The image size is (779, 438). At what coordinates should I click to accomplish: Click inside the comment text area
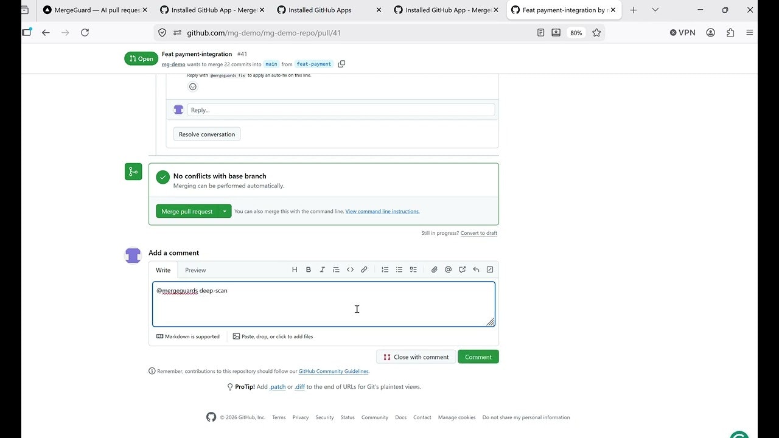(324, 304)
